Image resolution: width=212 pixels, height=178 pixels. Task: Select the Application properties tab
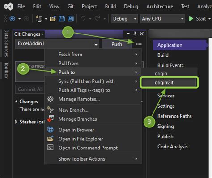(180, 45)
